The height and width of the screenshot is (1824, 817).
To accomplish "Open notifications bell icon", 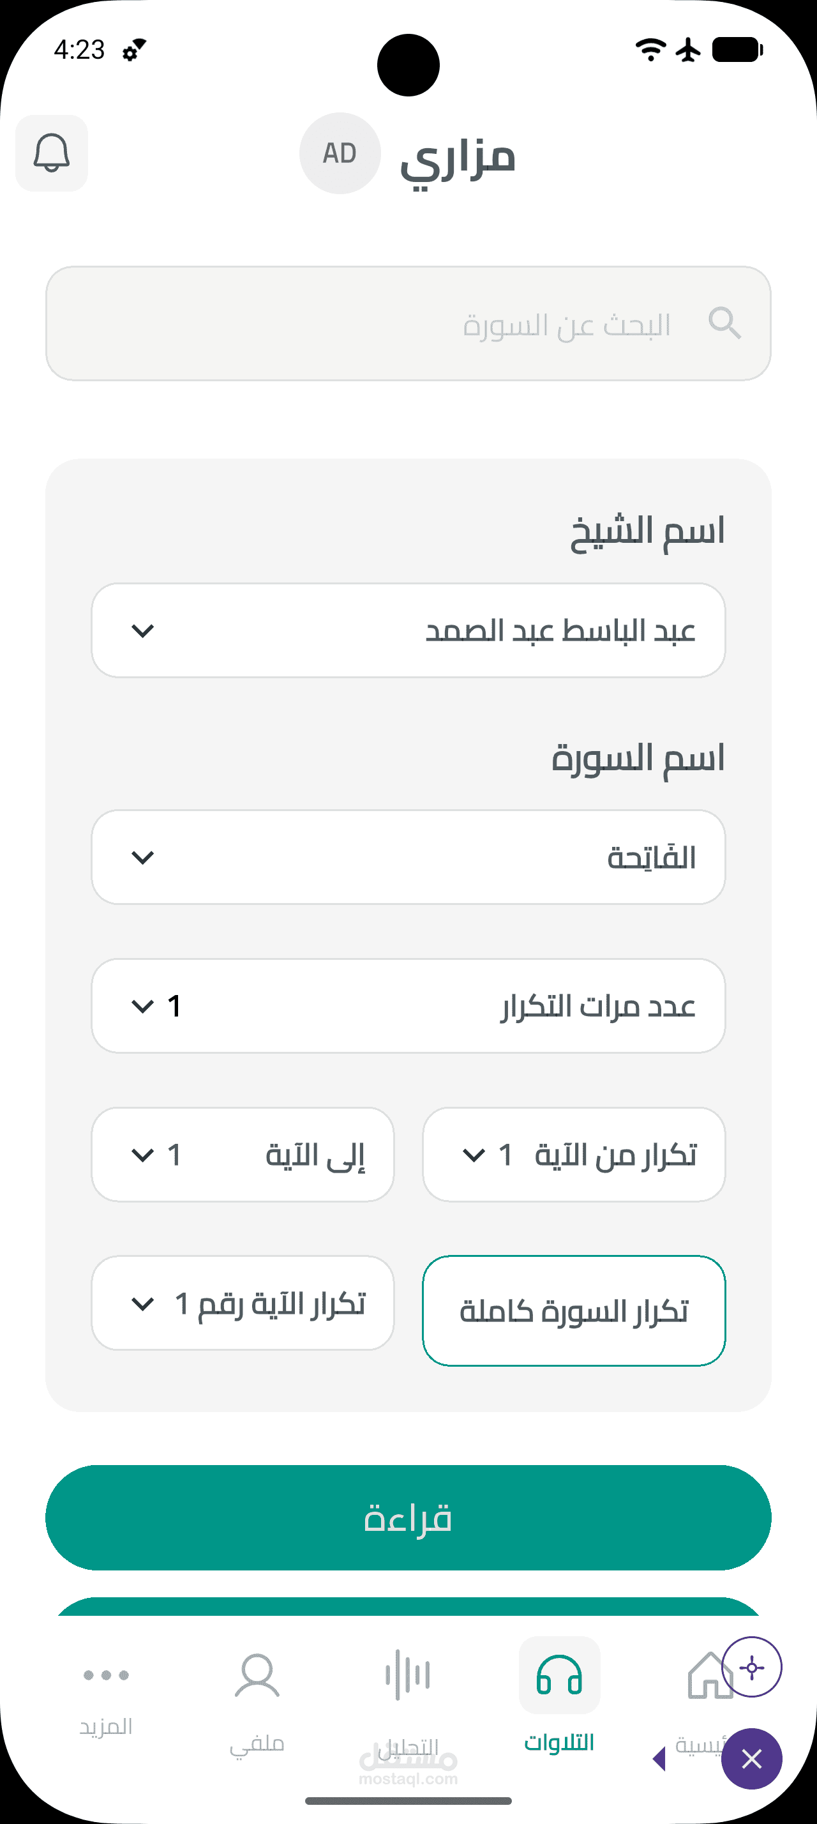I will pos(52,153).
